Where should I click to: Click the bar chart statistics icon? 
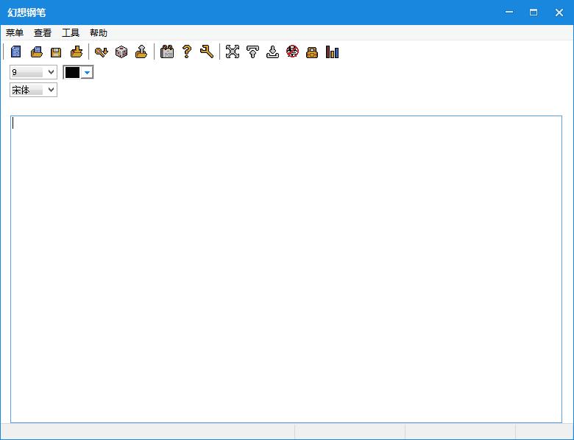click(333, 52)
